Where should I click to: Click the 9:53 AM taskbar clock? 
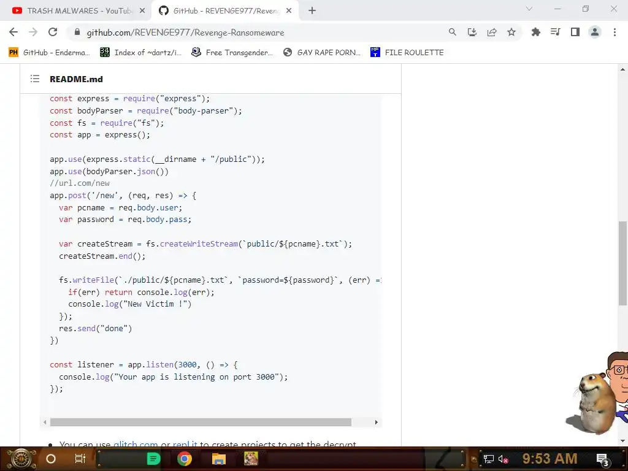click(549, 459)
